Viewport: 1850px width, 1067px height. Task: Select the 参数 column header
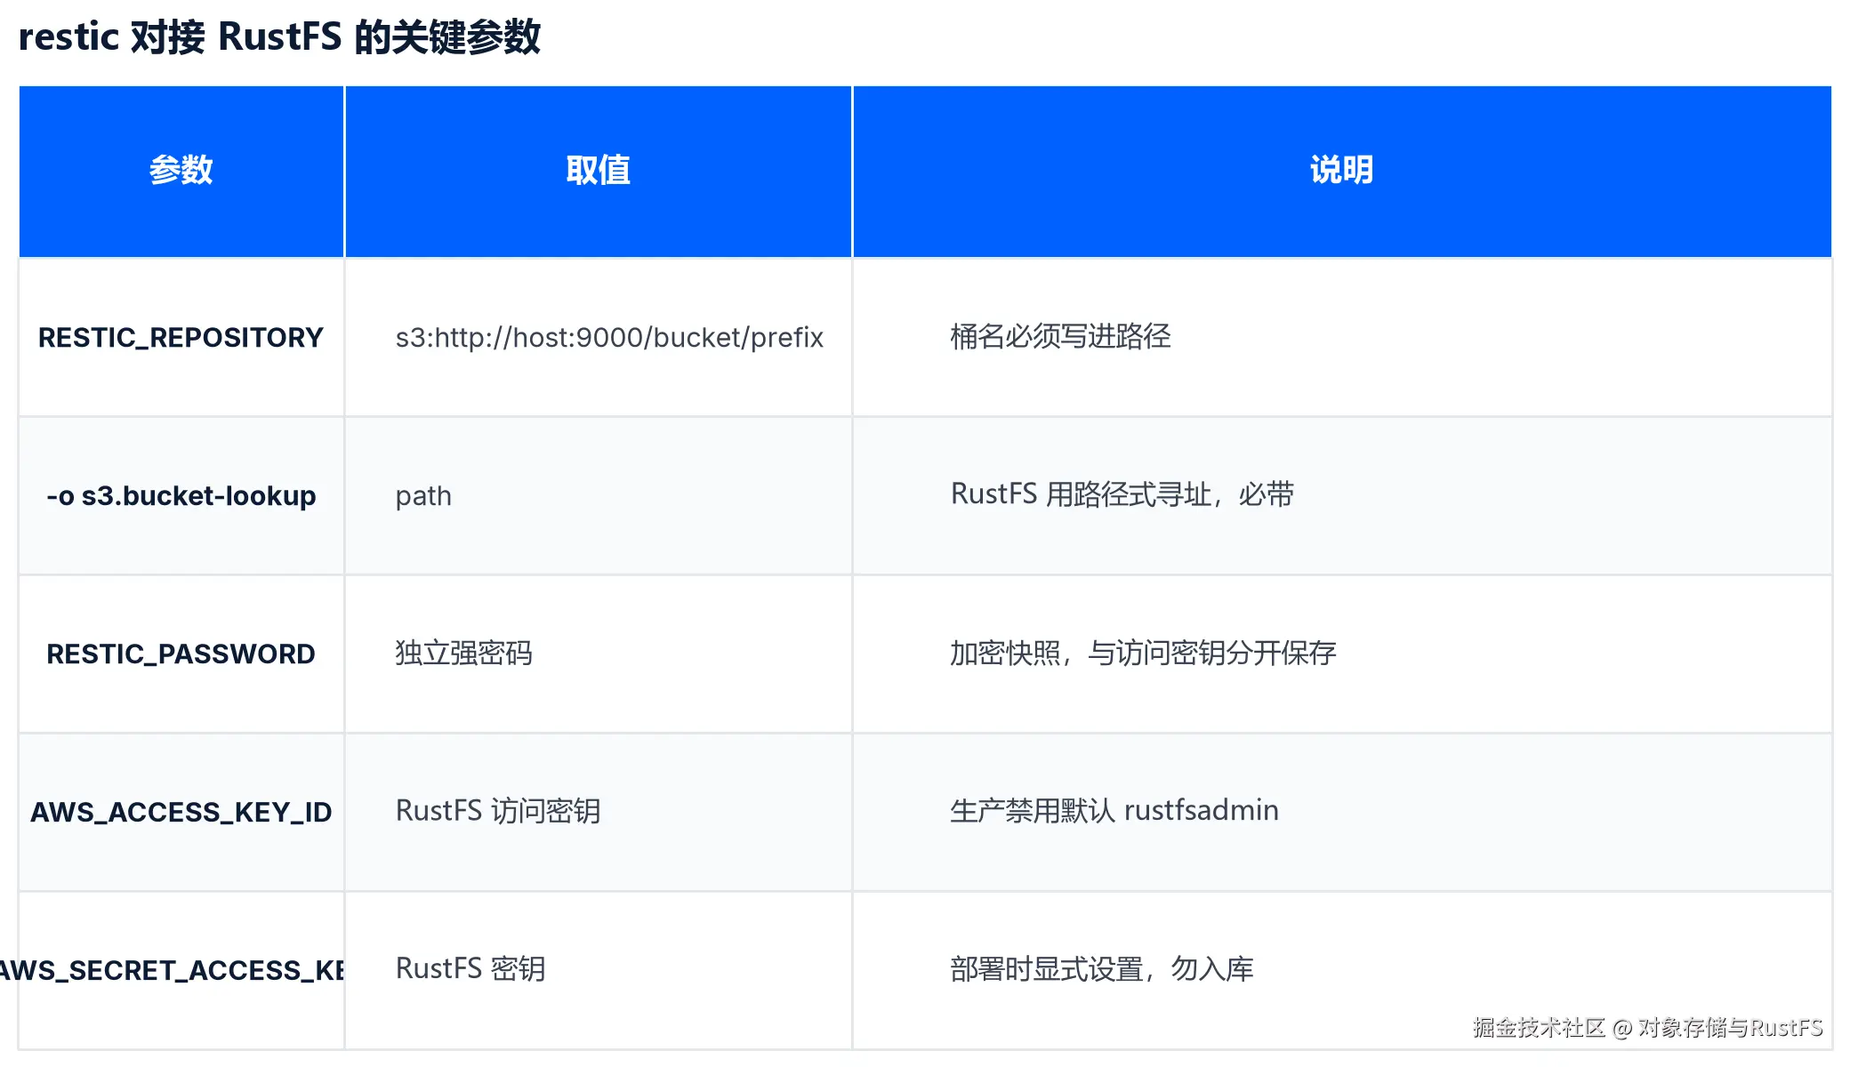181,171
